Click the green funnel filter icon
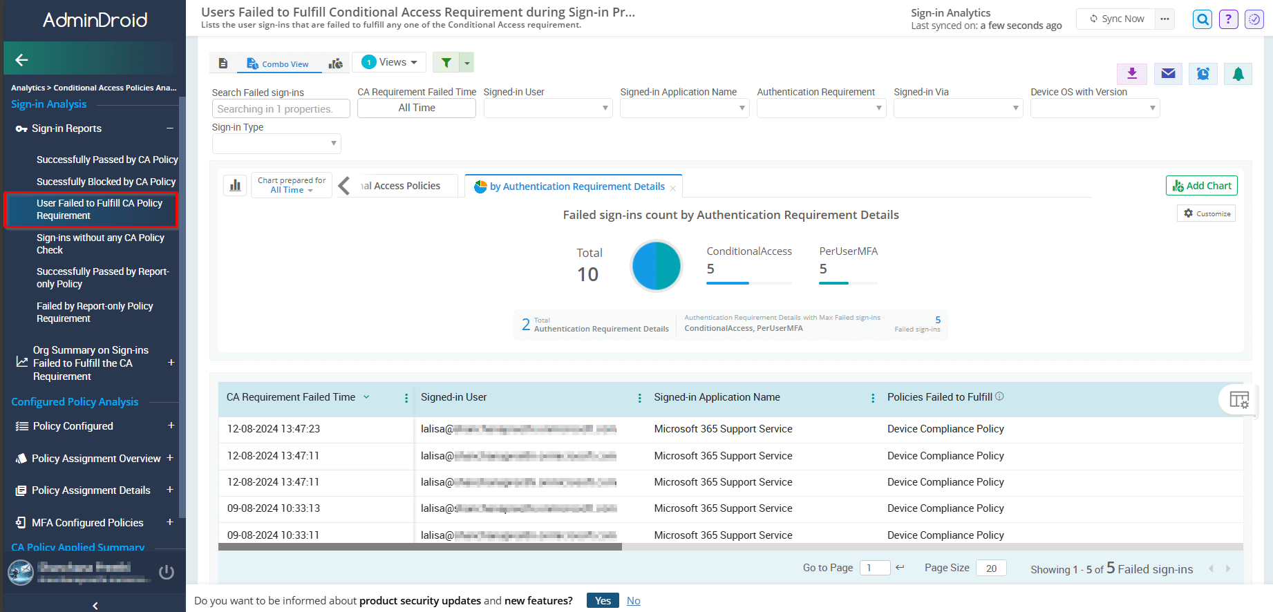Screen dimensions: 1273x612 [446, 63]
